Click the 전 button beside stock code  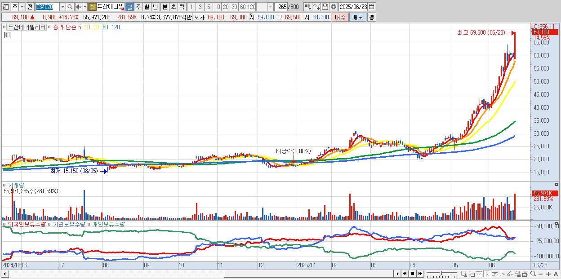30,7
